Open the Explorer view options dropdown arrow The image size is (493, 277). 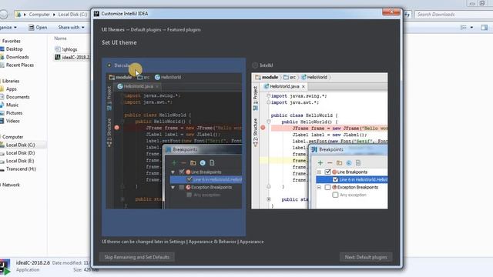pos(471,28)
